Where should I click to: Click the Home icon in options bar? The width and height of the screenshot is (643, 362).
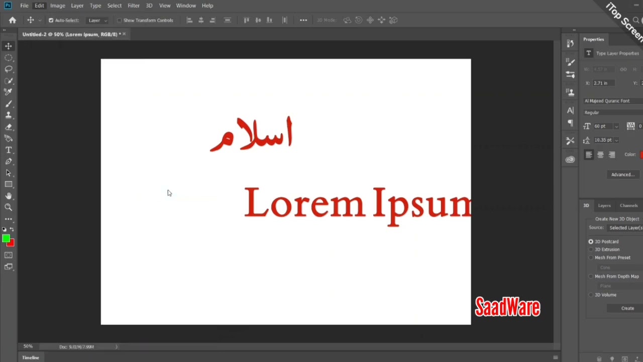(13, 20)
